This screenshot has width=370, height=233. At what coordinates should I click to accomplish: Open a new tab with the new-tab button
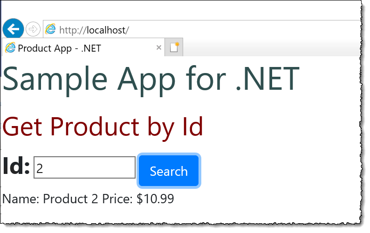[174, 47]
